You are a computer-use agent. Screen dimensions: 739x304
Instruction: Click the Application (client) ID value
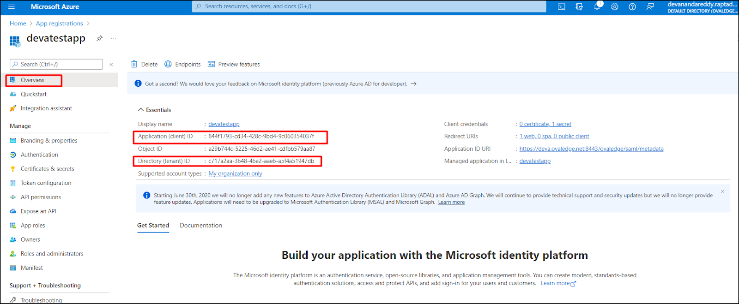tap(261, 137)
